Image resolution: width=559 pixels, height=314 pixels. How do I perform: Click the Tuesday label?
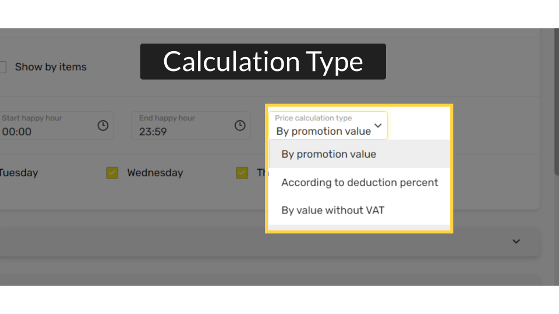pyautogui.click(x=19, y=173)
